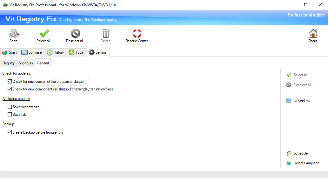Click the green Select all toolbar checkmark
Viewport: 328px width, 178px height.
(44, 33)
